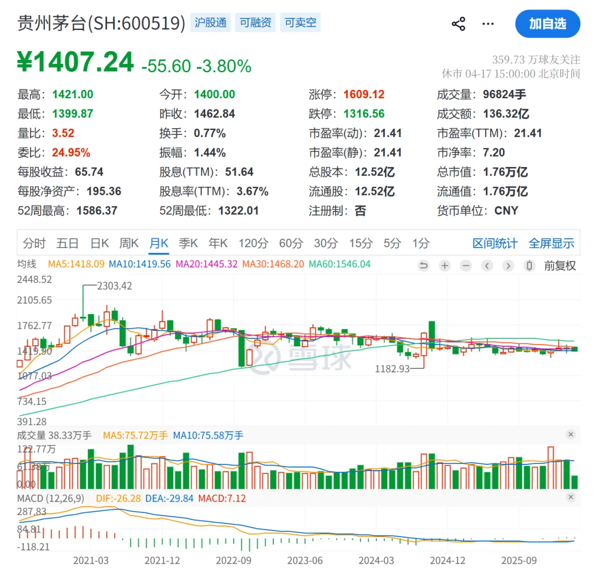Zoom in chart with plus icon
Image resolution: width=599 pixels, height=571 pixels.
(445, 266)
